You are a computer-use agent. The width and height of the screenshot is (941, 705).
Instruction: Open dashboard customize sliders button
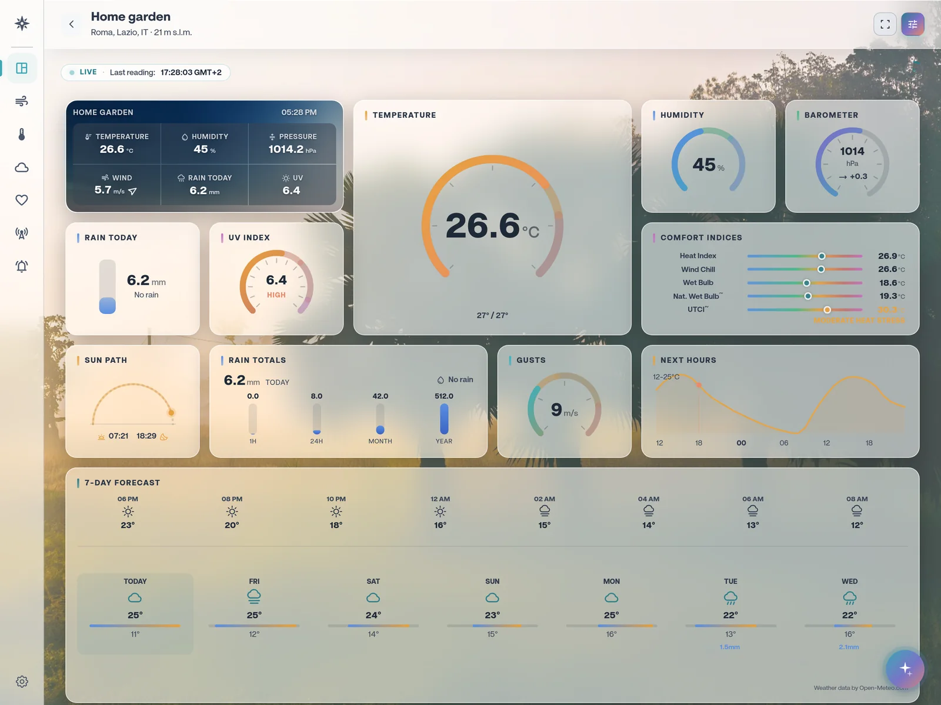coord(913,24)
